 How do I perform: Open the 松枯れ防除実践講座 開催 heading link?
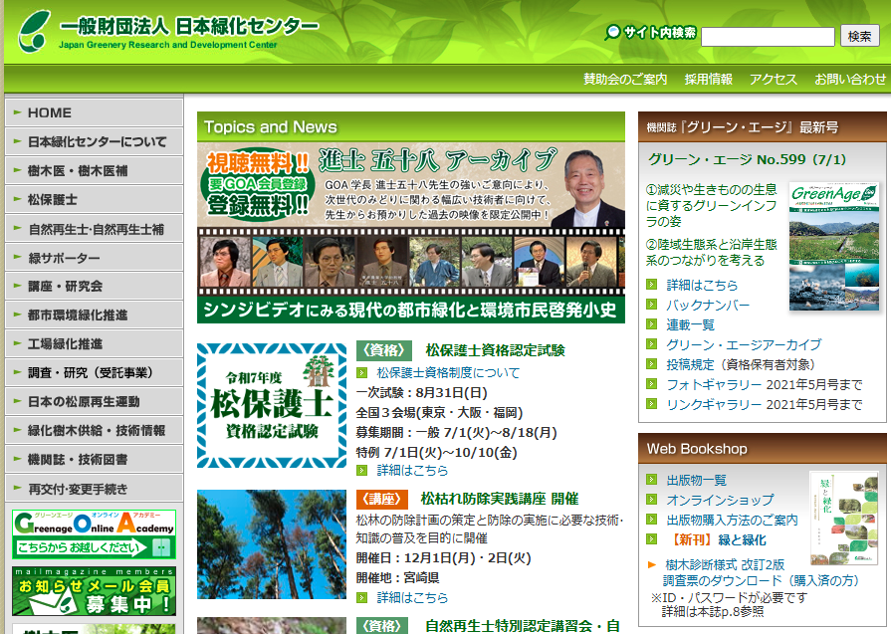[x=500, y=499]
